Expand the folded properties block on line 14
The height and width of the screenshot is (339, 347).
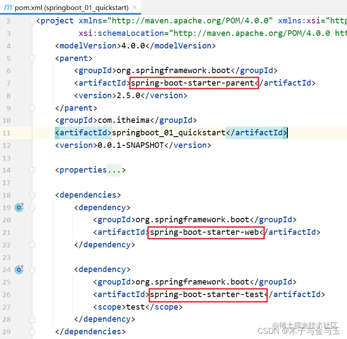(32, 170)
